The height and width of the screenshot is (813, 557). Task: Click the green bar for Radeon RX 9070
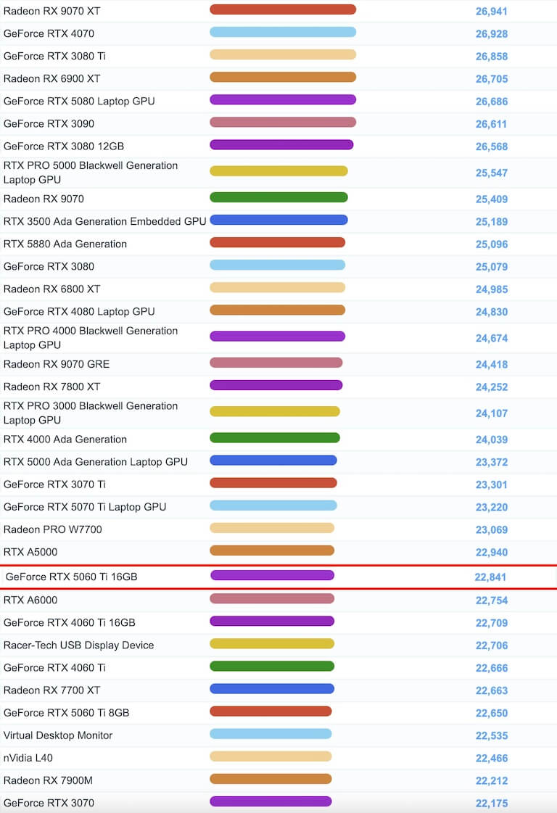[278, 197]
